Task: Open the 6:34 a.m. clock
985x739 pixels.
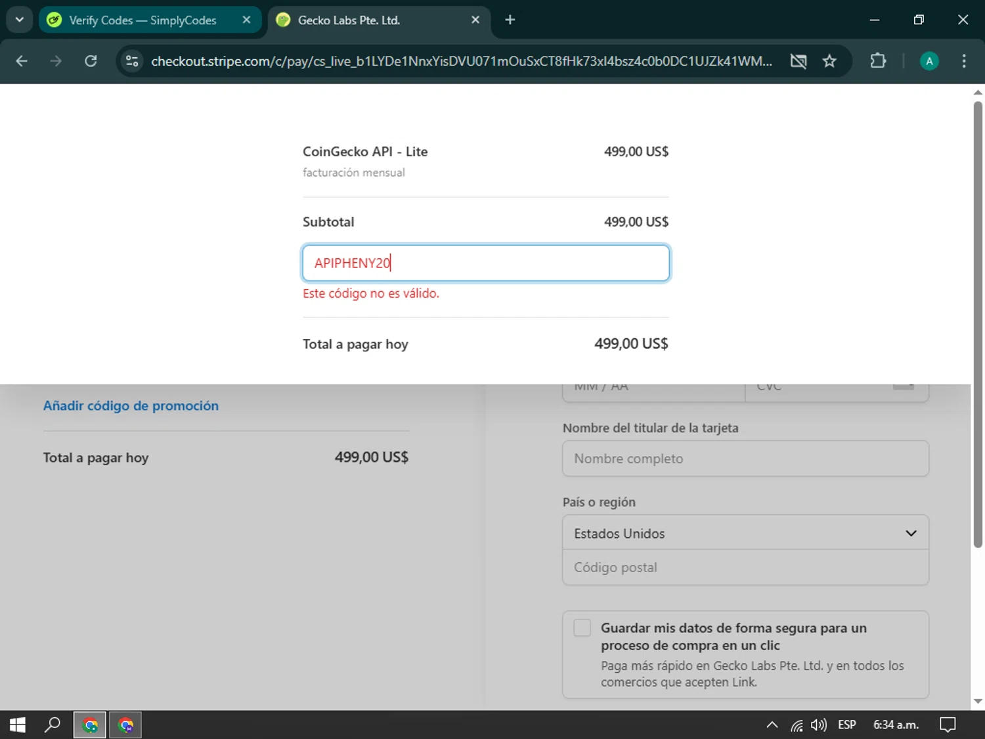Action: [x=896, y=725]
